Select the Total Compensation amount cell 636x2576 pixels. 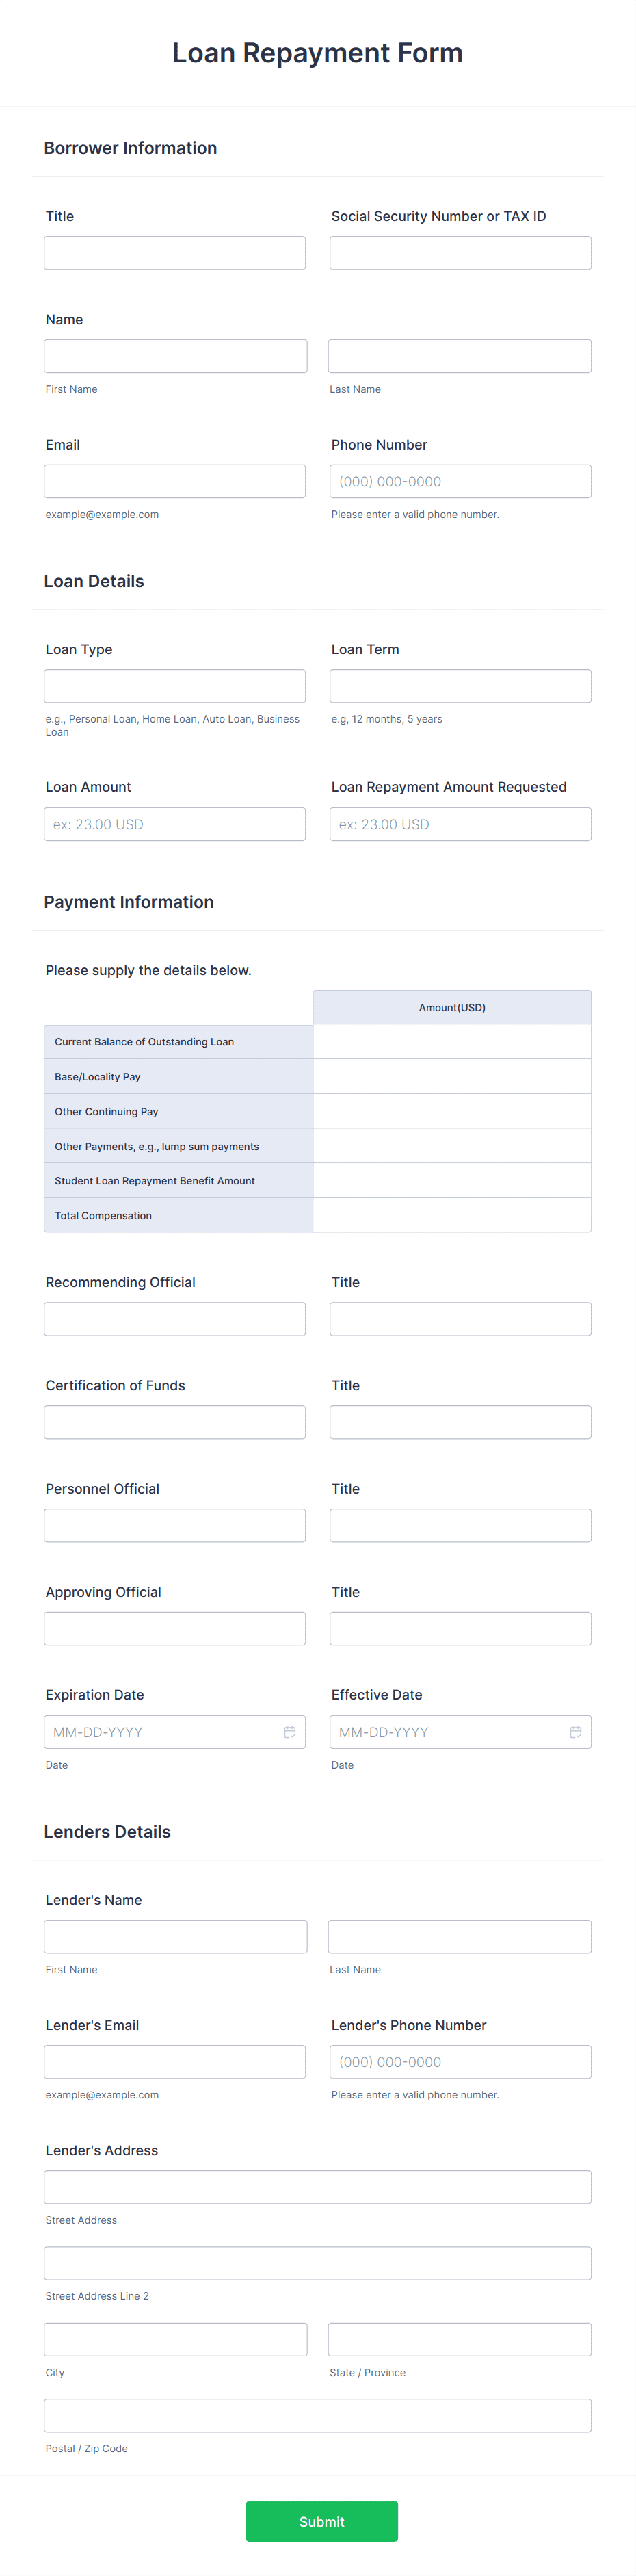(452, 1215)
